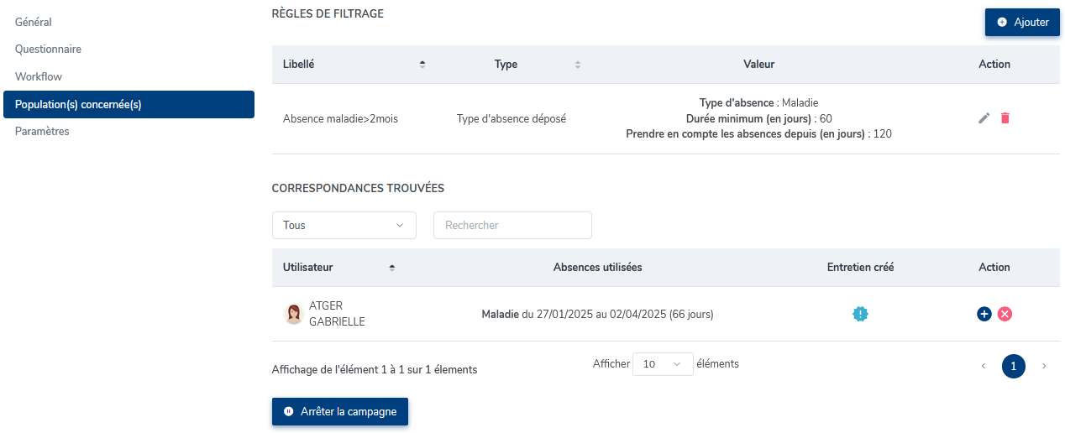Open the Paramètres section
This screenshot has height=433, width=1065.
click(42, 131)
